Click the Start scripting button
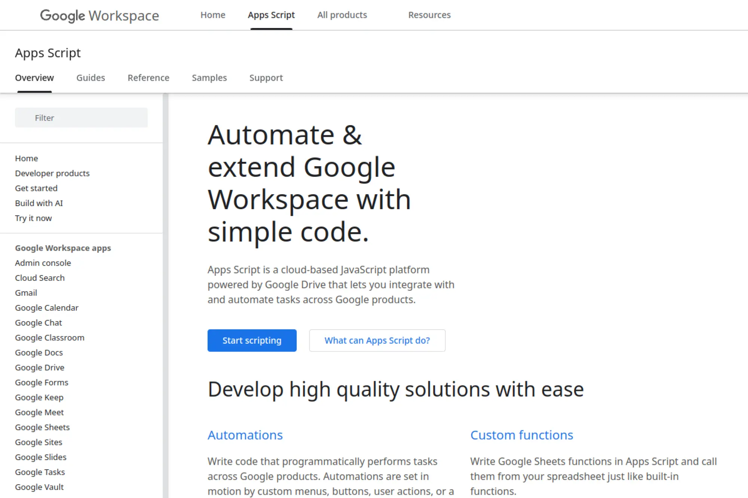748x498 pixels. (x=252, y=340)
